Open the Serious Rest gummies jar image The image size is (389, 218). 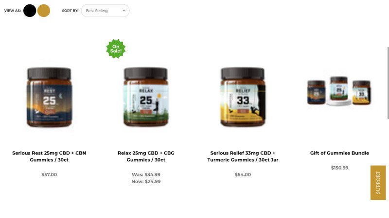[x=49, y=97]
